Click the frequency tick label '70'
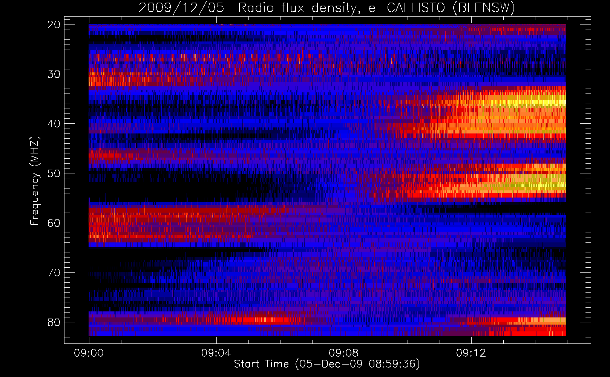610x377 pixels. 54,273
